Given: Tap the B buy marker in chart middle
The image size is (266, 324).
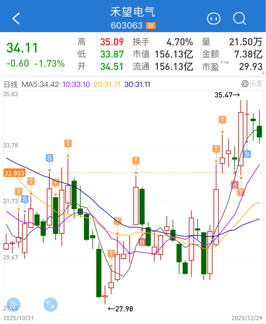Looking at the screenshot, I should (142, 242).
